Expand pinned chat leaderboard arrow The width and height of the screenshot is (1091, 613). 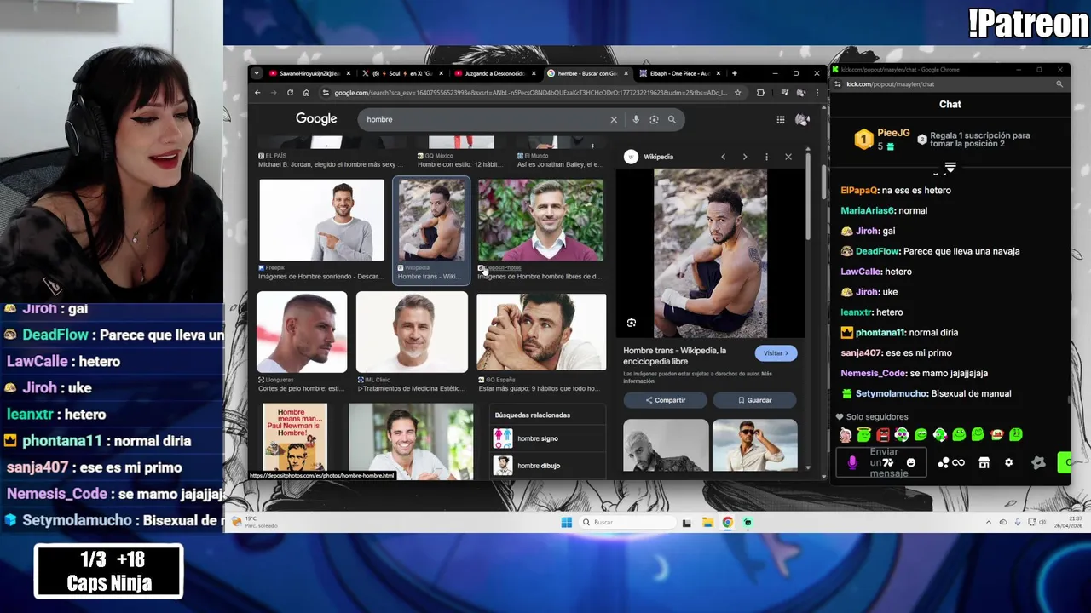point(950,167)
